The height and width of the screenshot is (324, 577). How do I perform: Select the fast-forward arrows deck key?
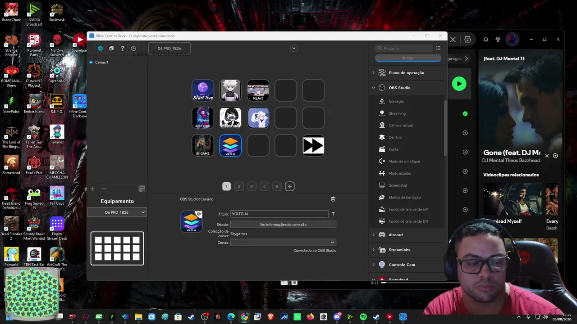(313, 145)
